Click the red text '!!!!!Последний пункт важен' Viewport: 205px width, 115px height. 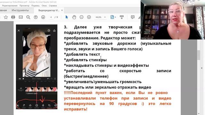click(93, 93)
